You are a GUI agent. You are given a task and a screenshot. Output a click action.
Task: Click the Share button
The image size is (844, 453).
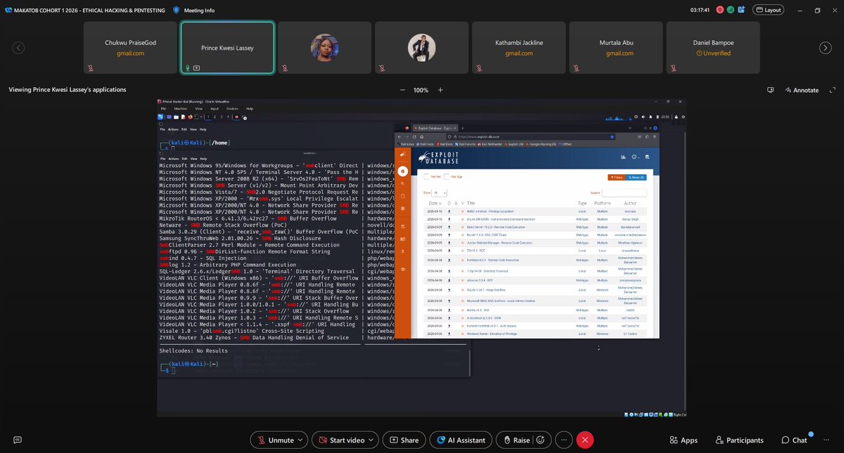coord(403,440)
